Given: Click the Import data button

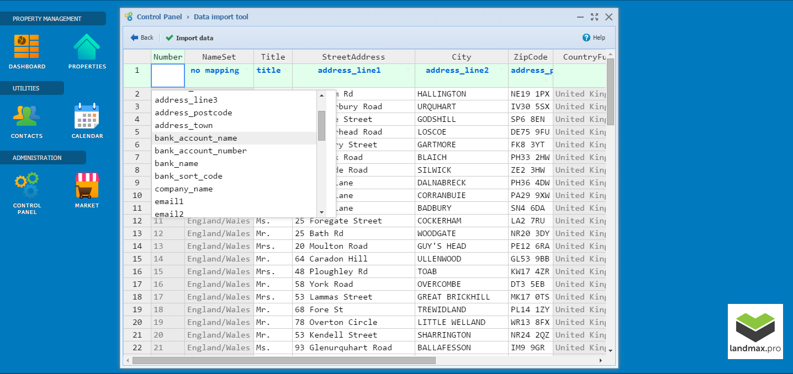Looking at the screenshot, I should [189, 38].
